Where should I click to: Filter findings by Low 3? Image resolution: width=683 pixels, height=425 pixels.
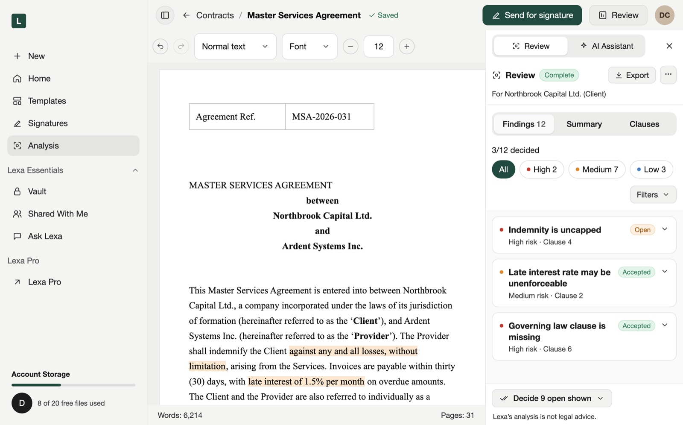pyautogui.click(x=651, y=170)
